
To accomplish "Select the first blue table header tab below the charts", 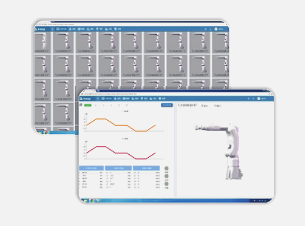I will point(91,168).
